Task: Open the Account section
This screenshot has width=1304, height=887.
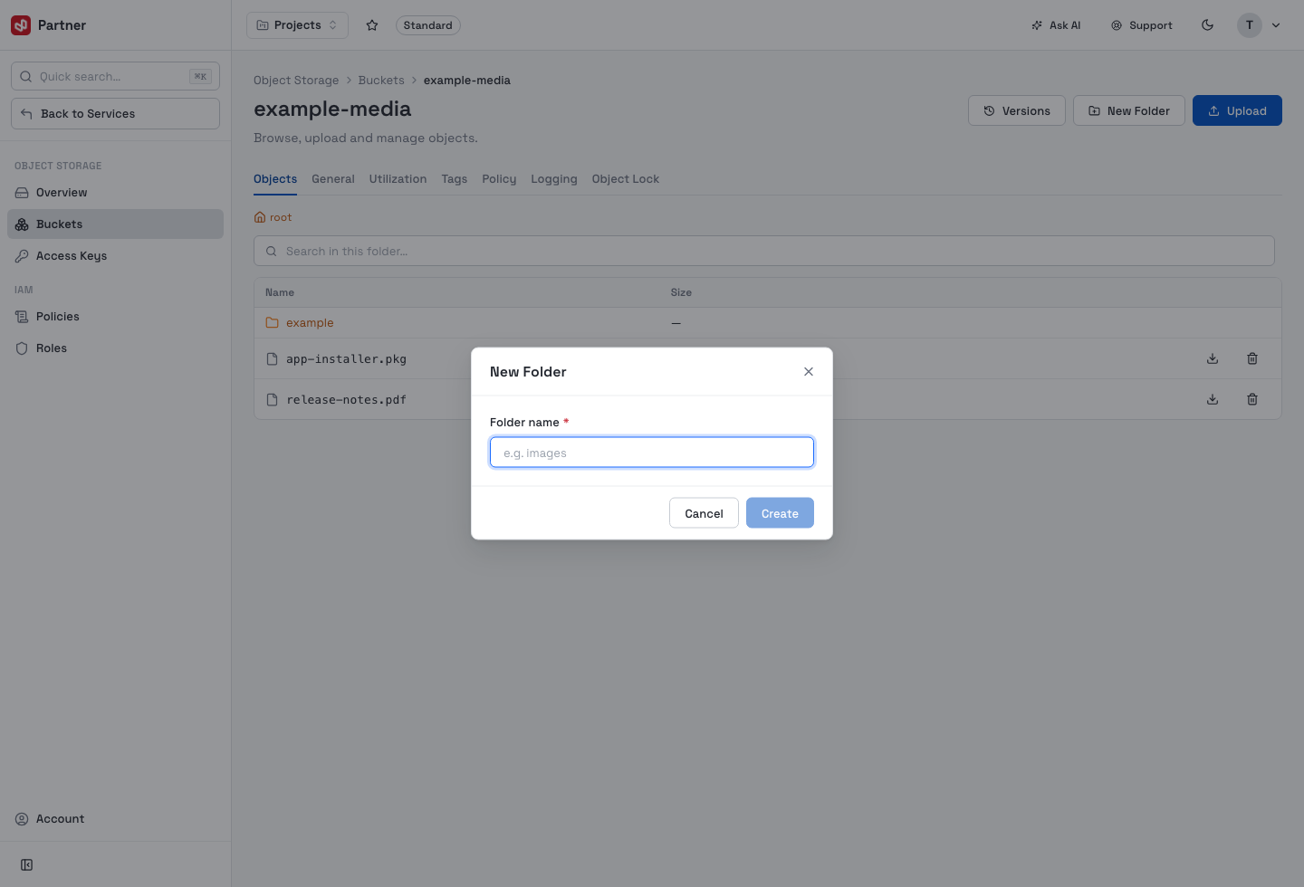Action: pos(115,819)
